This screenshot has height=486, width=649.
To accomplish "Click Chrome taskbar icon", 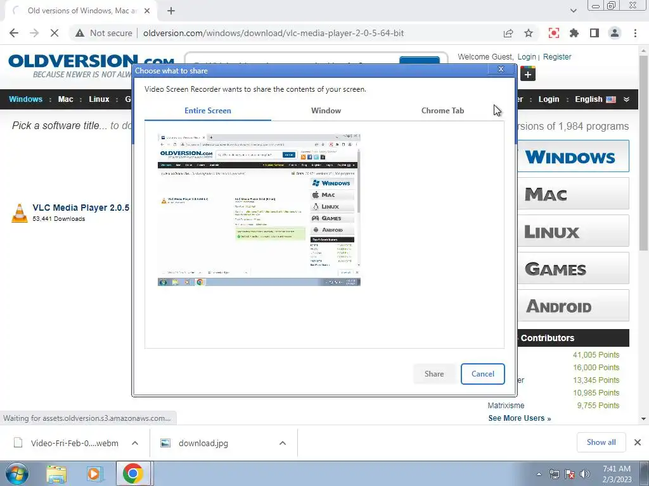I will click(133, 473).
